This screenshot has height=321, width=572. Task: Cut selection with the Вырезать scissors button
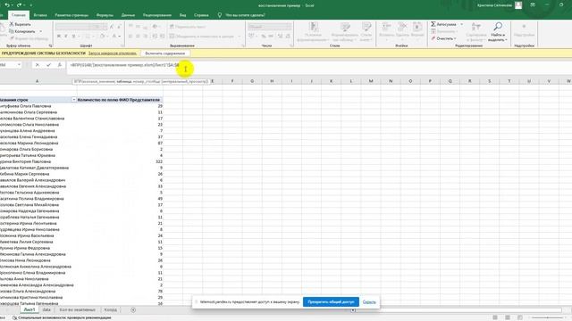click(20, 24)
